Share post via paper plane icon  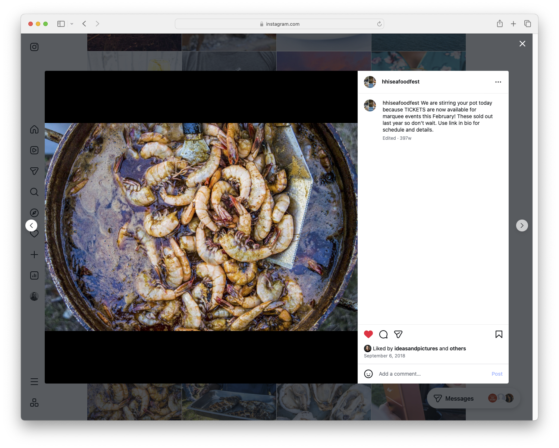[398, 334]
